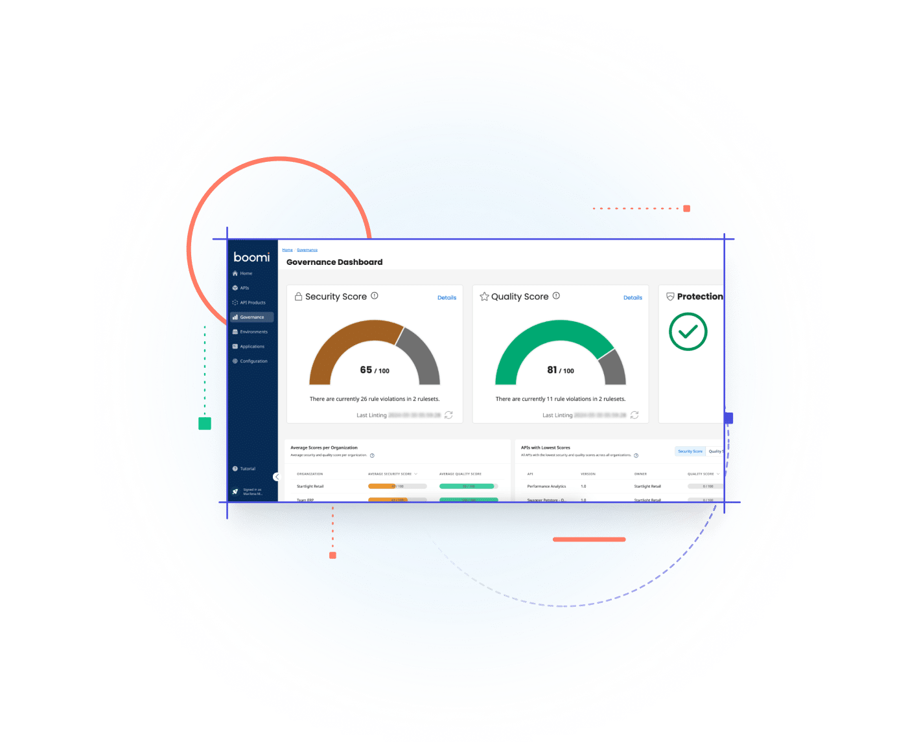Follow the Governance breadcrumb link
919x748 pixels.
[x=307, y=250]
